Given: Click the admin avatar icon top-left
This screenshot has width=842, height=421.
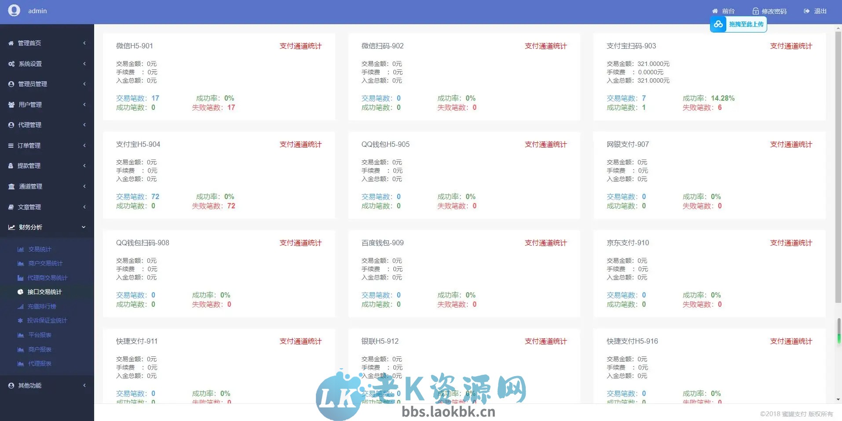Looking at the screenshot, I should point(14,11).
